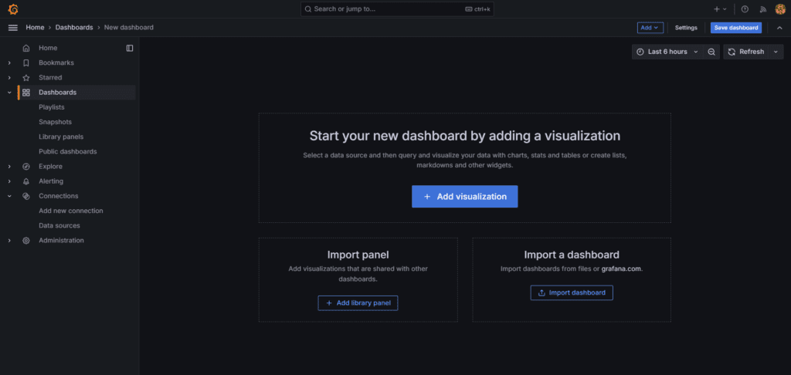Open dashboard Settings
The height and width of the screenshot is (375, 791).
(x=686, y=28)
